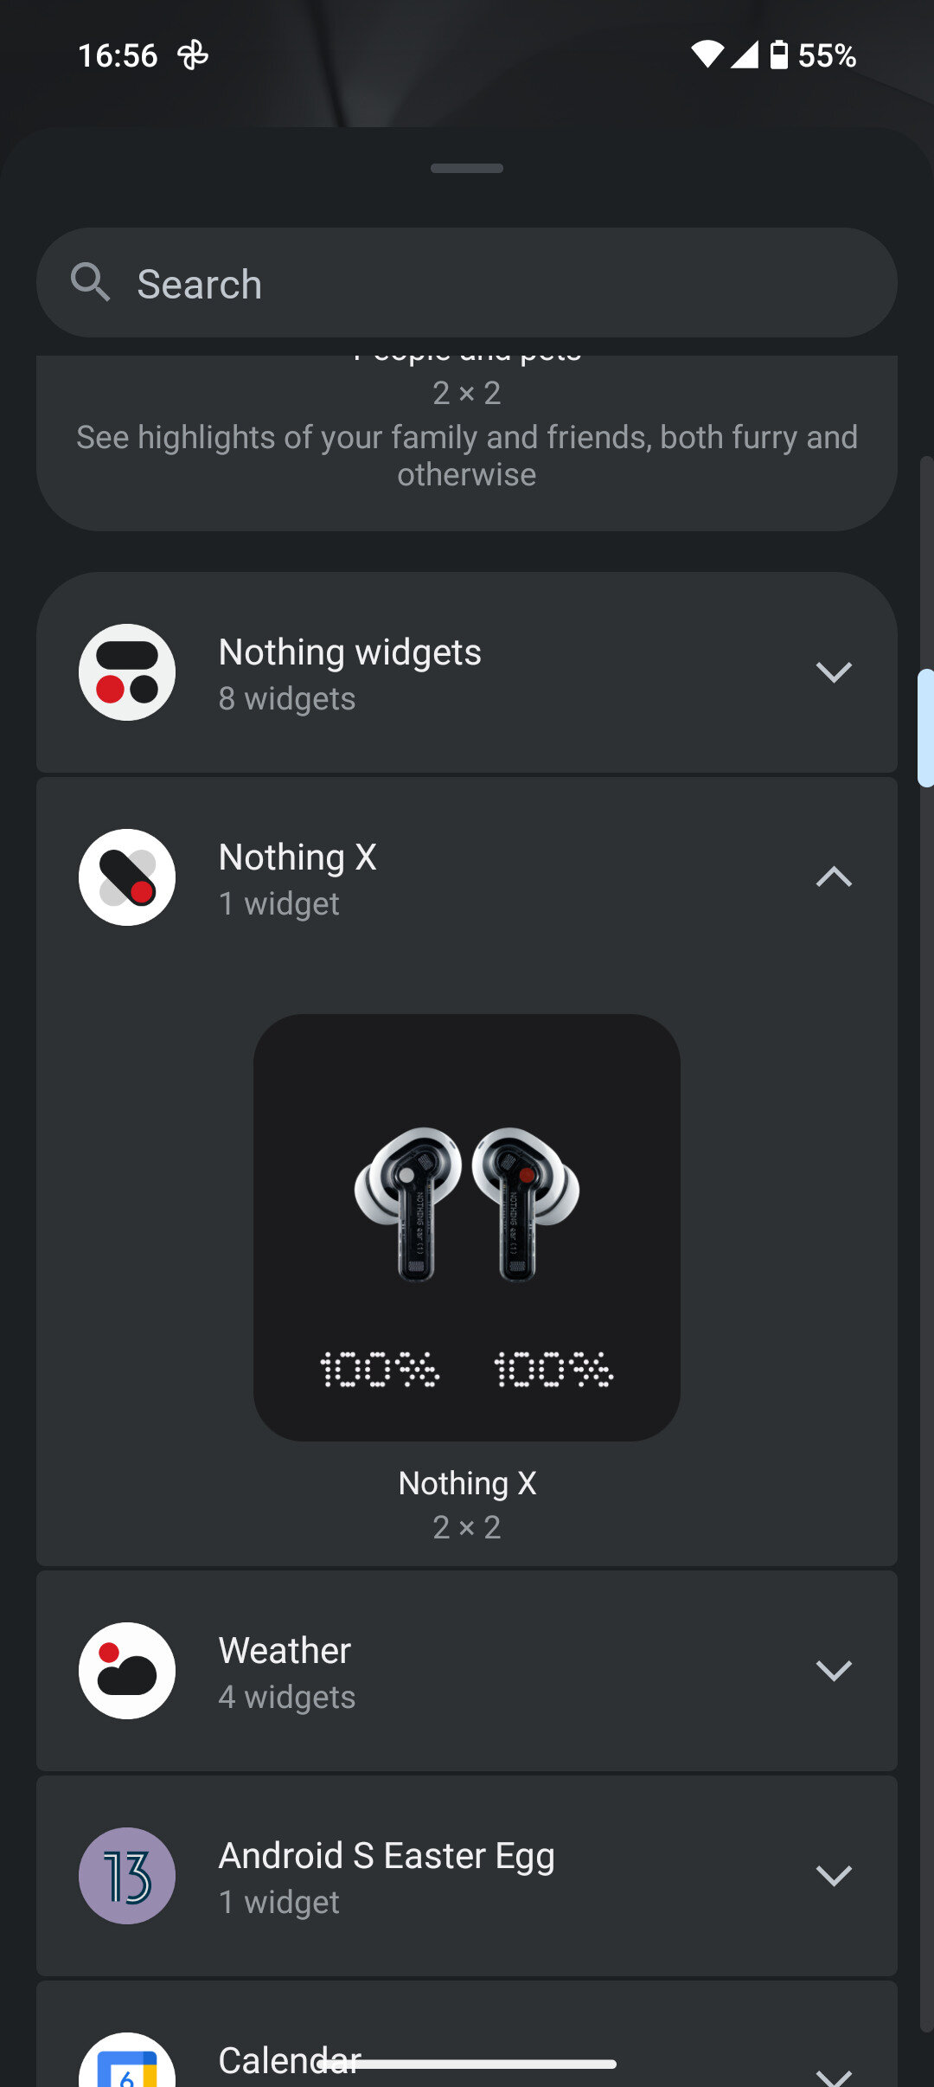Expand Android S Easter Egg widgets
The image size is (934, 2087).
(x=834, y=1876)
